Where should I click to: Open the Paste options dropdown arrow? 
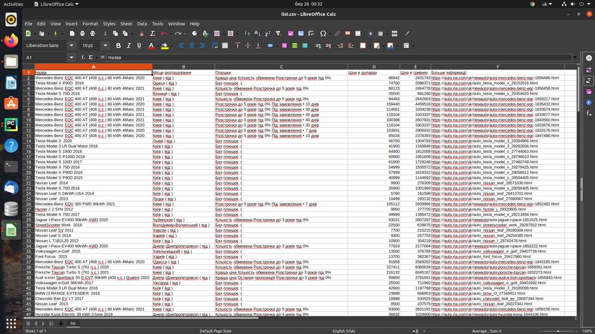(131, 34)
